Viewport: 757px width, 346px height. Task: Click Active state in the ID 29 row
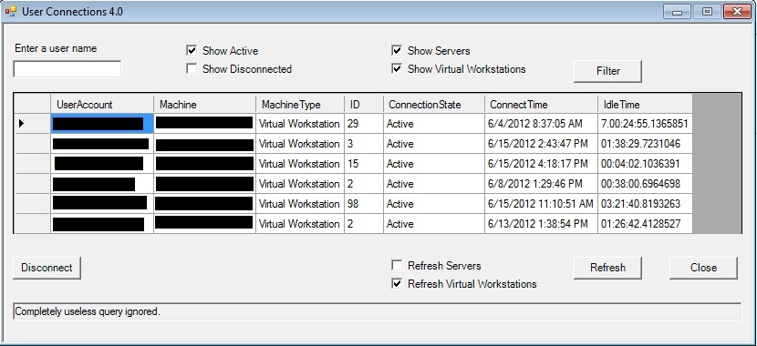(434, 124)
